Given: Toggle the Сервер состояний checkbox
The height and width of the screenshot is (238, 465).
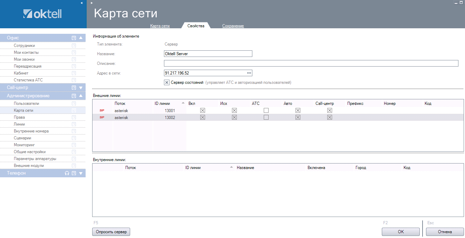Looking at the screenshot, I should (167, 82).
